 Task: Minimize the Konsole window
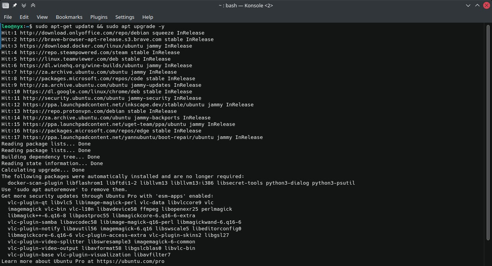(x=468, y=5)
